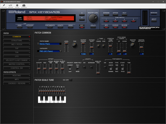
Task: Open the KEYBOARD panel
Action: pos(106,15)
